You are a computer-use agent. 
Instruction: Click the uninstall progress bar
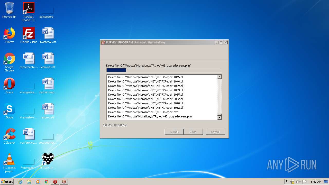(x=164, y=70)
